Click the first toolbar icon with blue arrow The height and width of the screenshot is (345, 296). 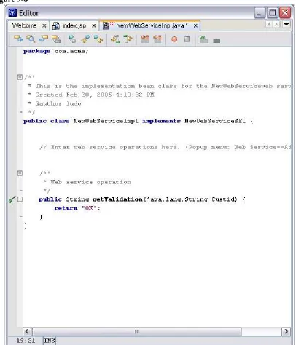tap(18, 39)
